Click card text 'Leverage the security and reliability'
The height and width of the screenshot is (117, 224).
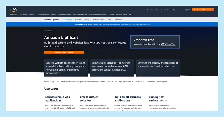coord(158,65)
